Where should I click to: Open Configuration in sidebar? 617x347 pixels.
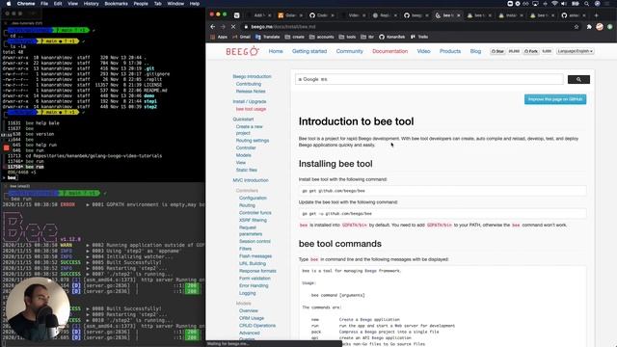[253, 198]
